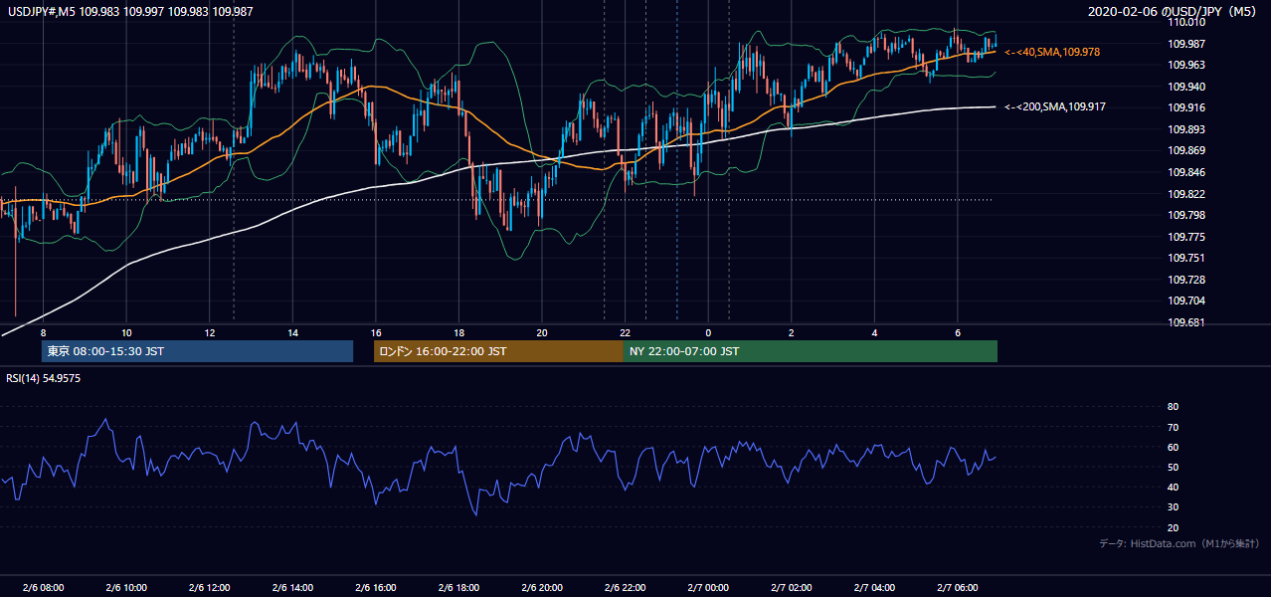Screen dimensions: 1271x597
Task: Click the RSI scale value 20
Action: point(1173,527)
